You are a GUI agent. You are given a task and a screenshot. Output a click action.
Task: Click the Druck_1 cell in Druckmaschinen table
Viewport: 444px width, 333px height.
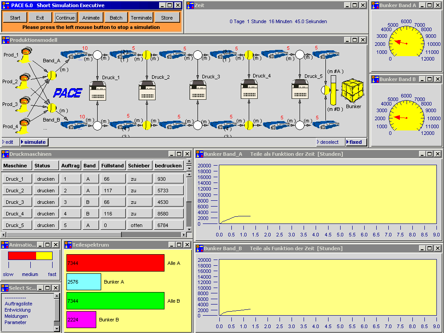(17, 179)
